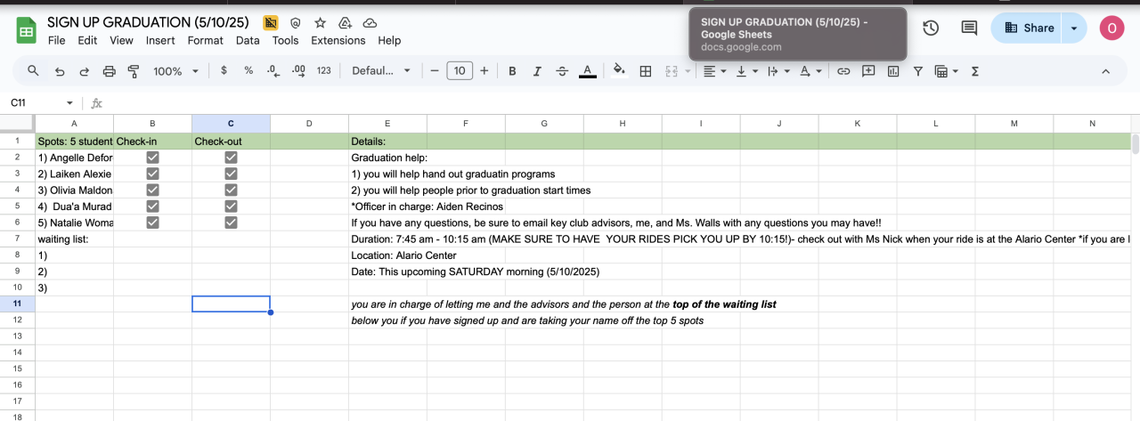The width and height of the screenshot is (1140, 421).
Task: Open the Data menu
Action: [248, 40]
